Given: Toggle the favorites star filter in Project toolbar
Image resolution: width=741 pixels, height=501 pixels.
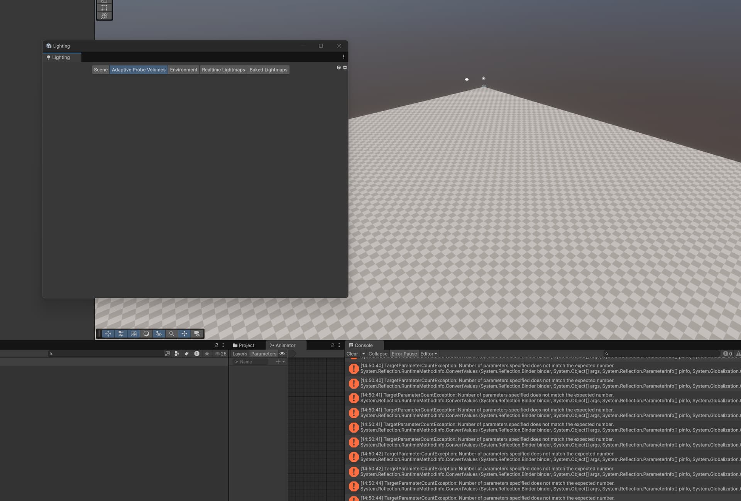Looking at the screenshot, I should point(207,354).
